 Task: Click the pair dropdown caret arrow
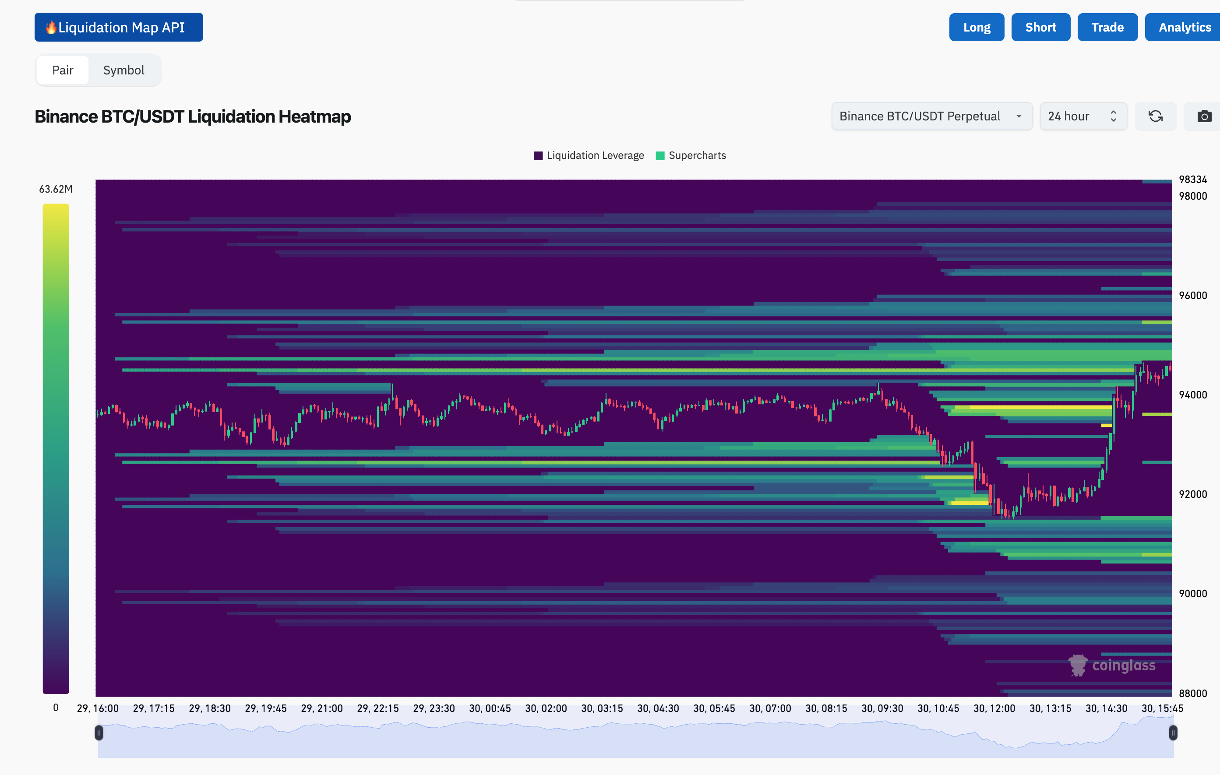[x=1019, y=116]
